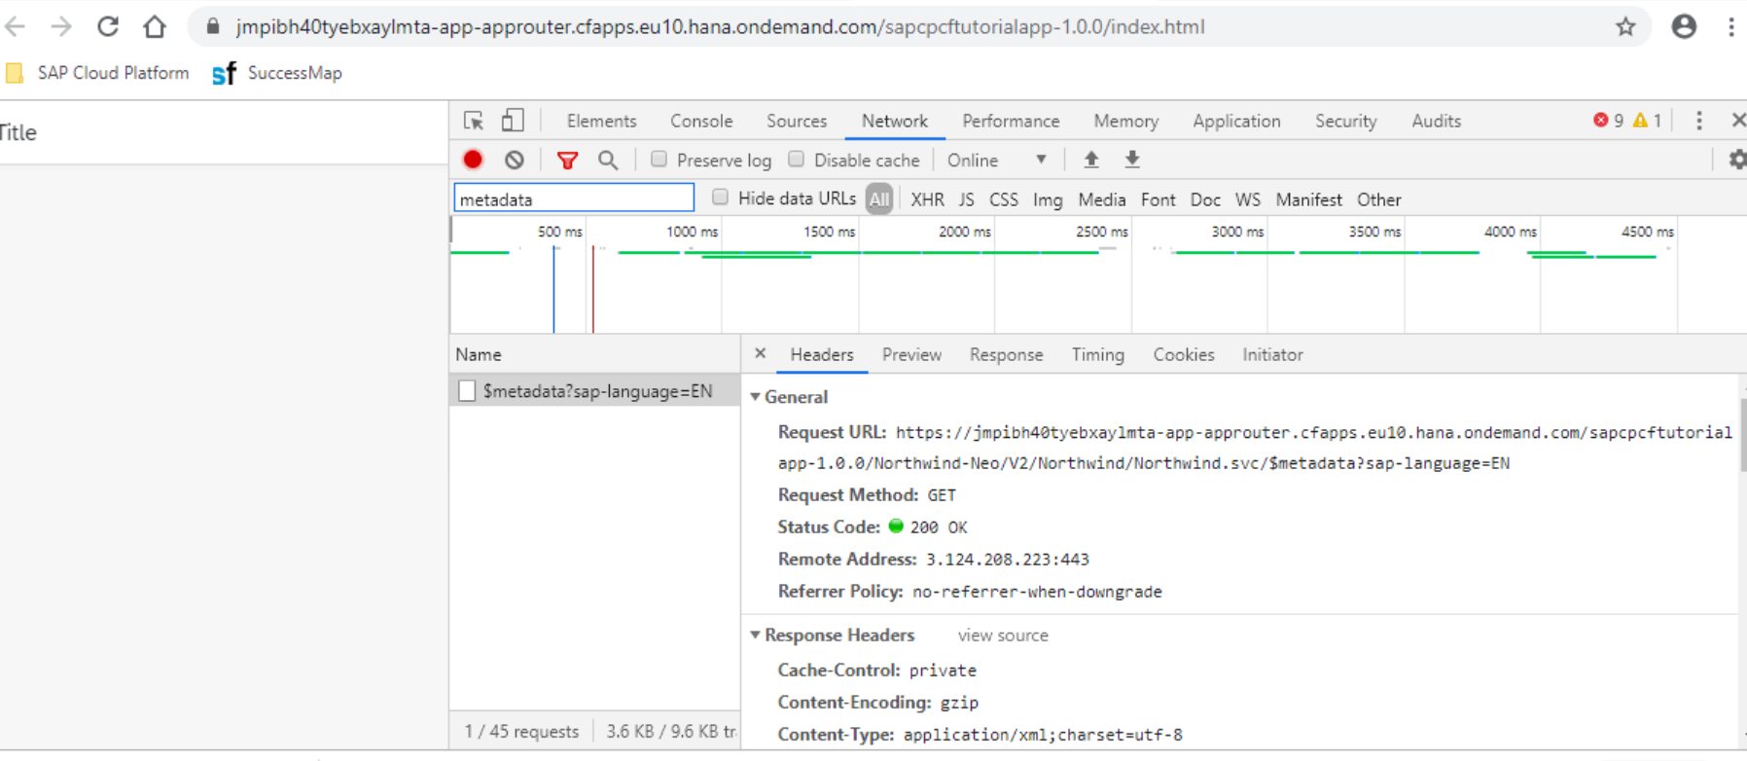The image size is (1747, 761).
Task: Filter requests by Other type
Action: point(1379,199)
